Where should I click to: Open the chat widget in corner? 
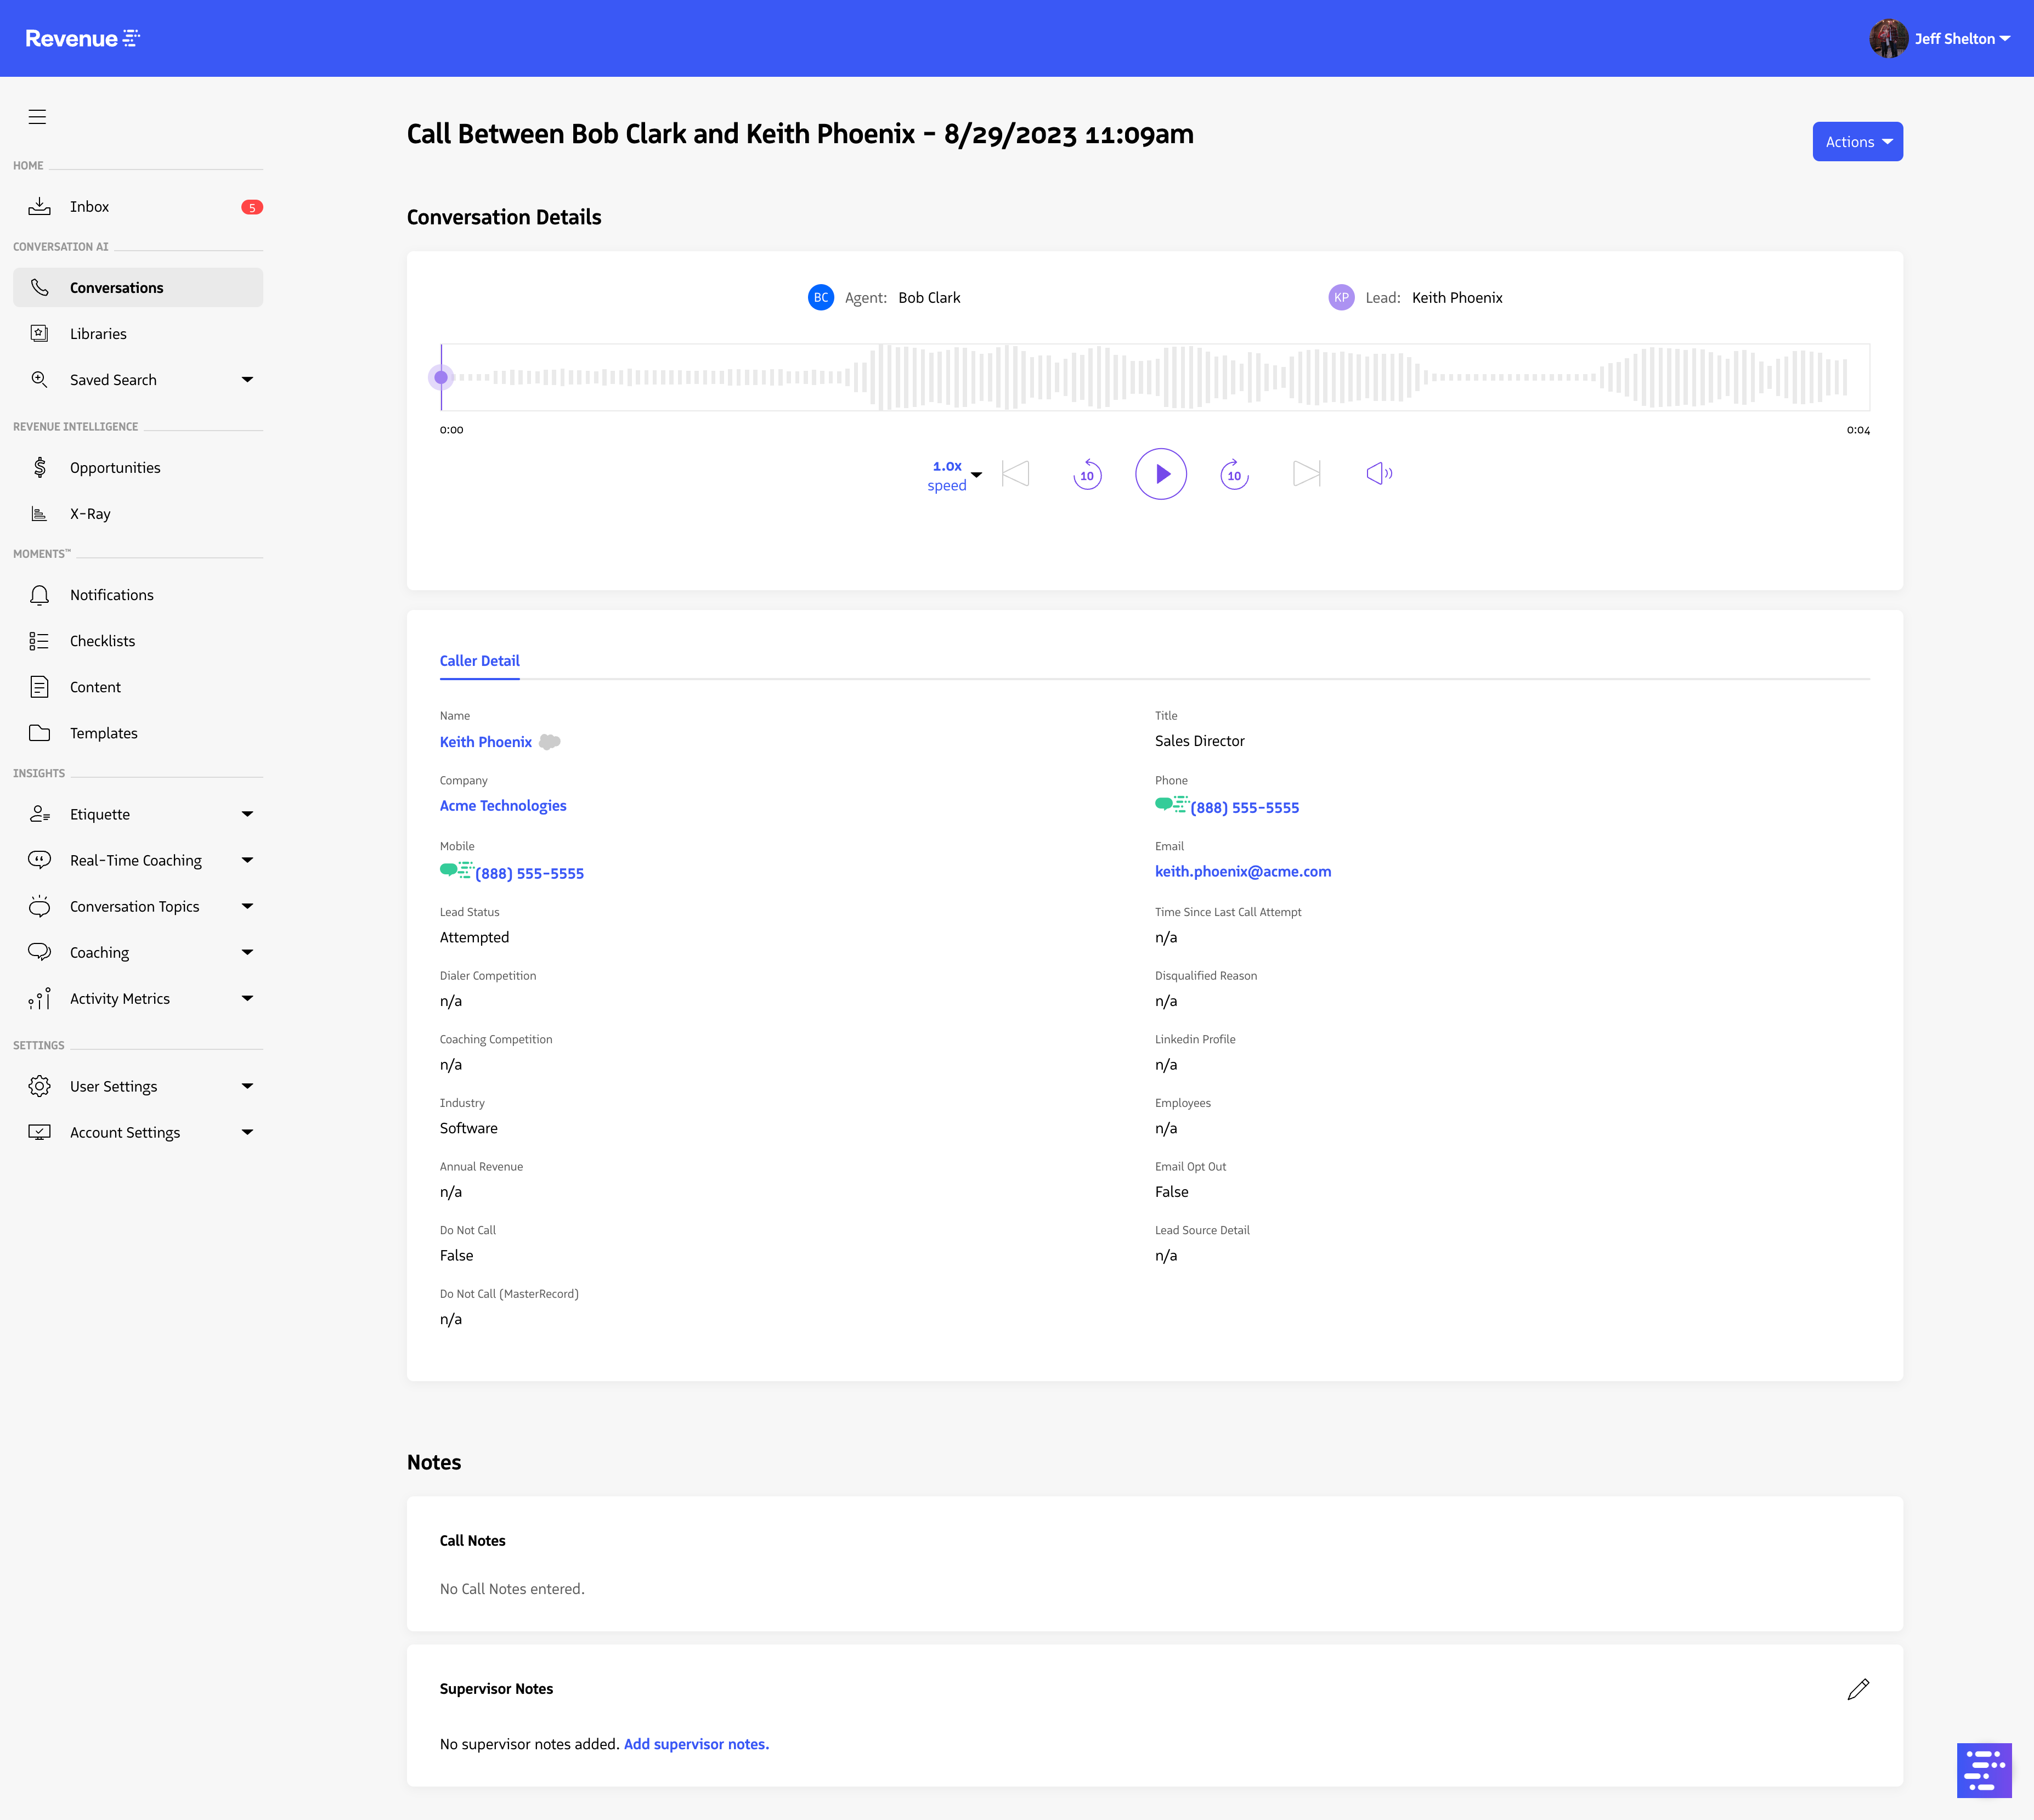point(1983,1770)
